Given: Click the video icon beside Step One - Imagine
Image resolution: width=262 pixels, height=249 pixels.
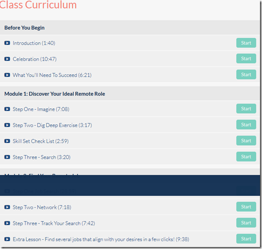Looking at the screenshot, I should (7, 109).
